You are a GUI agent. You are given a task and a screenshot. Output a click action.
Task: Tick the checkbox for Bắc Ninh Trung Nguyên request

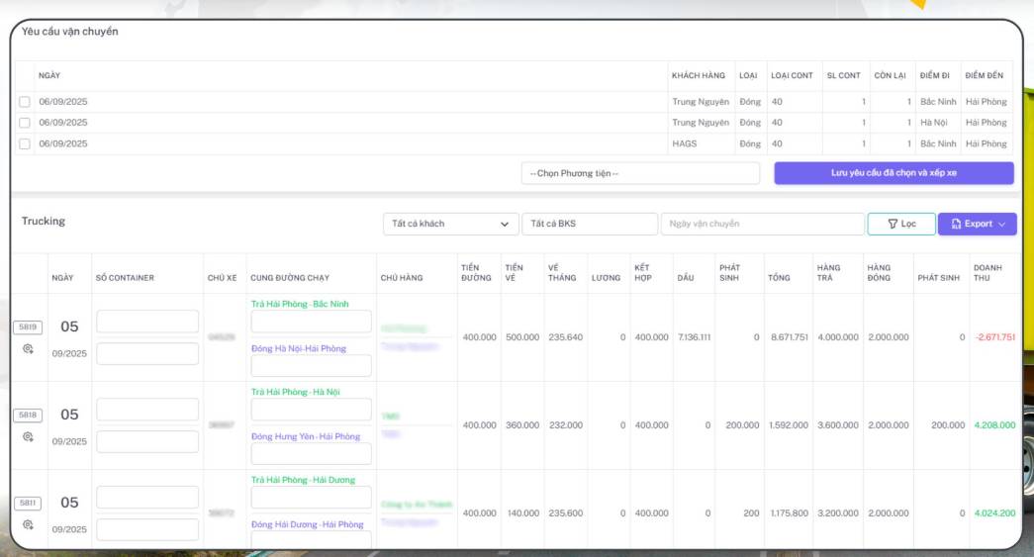click(25, 102)
